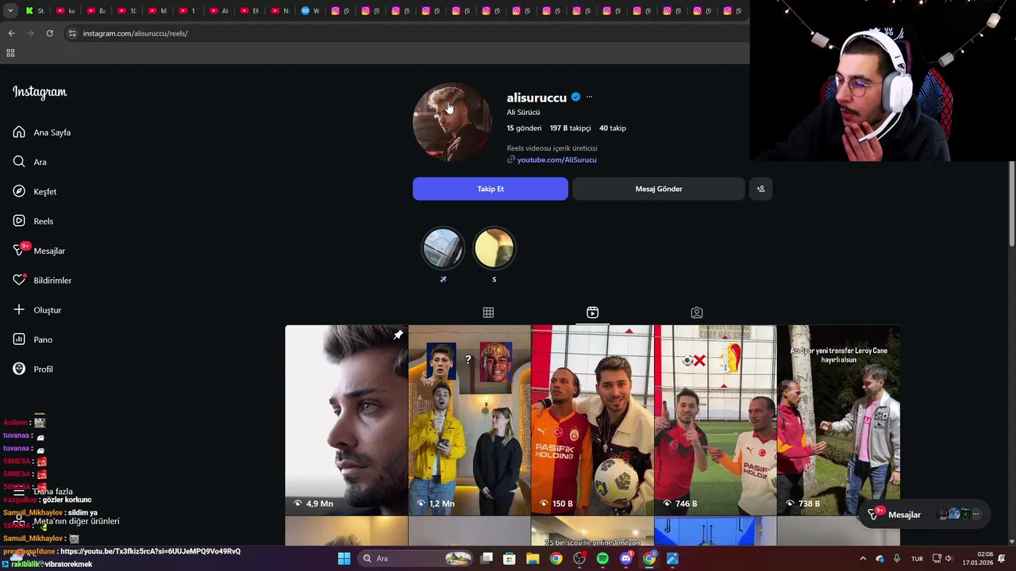Click the Takip Et follow button
The width and height of the screenshot is (1016, 571).
491,189
